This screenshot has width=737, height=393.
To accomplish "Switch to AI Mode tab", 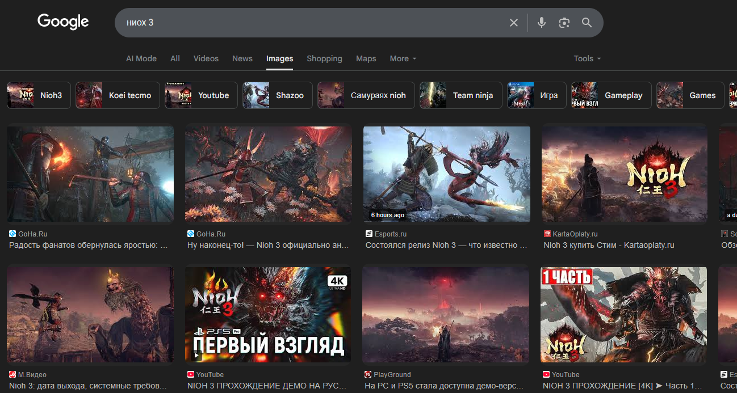I will pos(141,58).
